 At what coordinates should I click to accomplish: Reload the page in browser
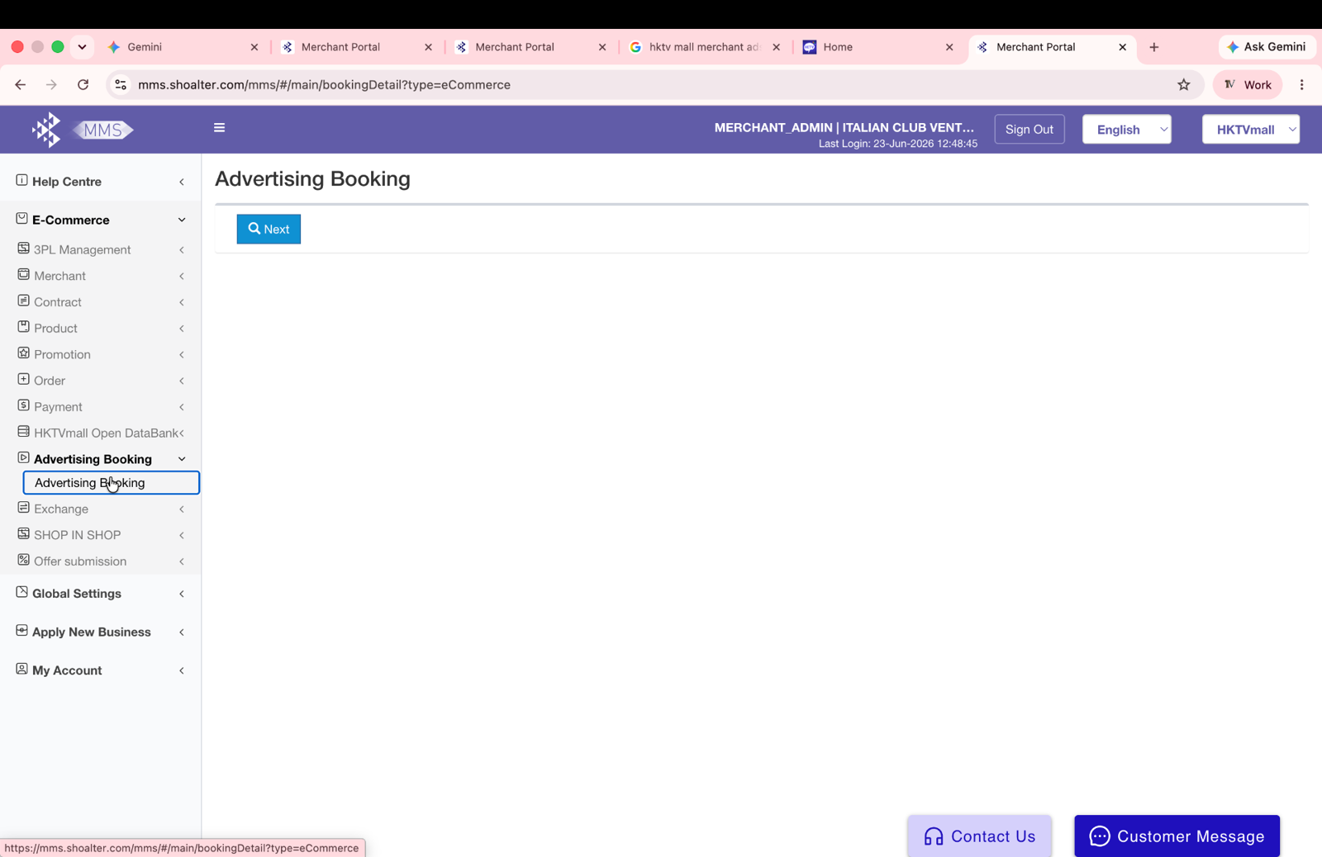[x=83, y=84]
